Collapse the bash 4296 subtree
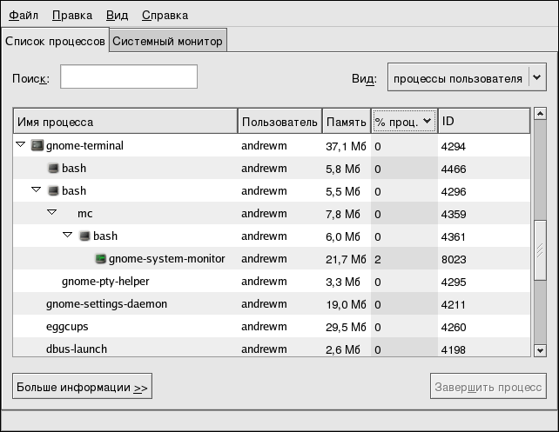Image resolution: width=559 pixels, height=432 pixels. click(x=36, y=190)
